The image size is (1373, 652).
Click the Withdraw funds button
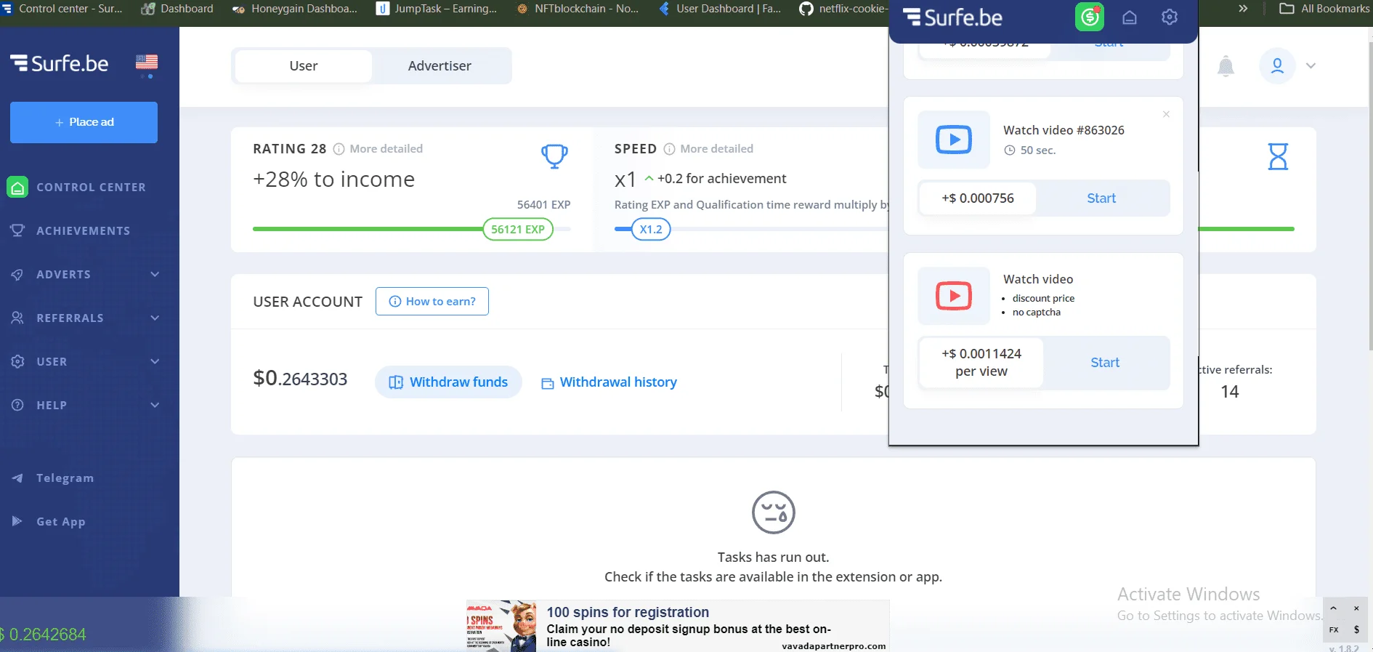pyautogui.click(x=448, y=382)
